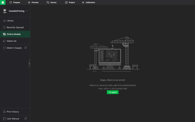Open MakerLab in the sidebar
This screenshot has height=122, width=195.
(x=15, y=41)
